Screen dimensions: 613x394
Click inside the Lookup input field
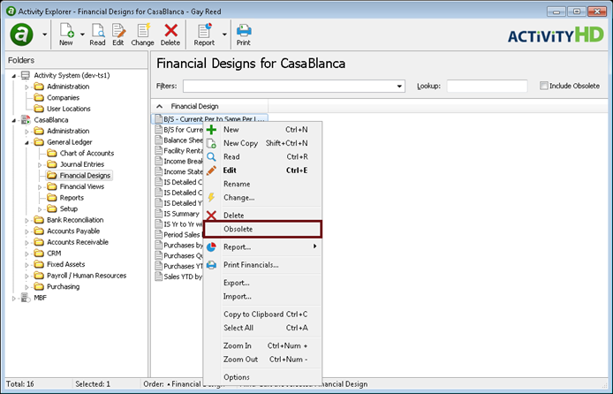pos(487,86)
